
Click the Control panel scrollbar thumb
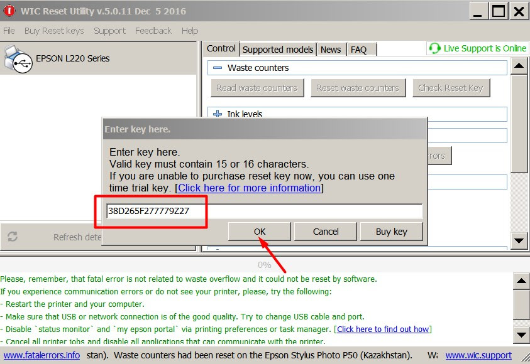point(519,124)
